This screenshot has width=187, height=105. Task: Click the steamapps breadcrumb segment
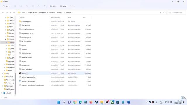coord(43,13)
